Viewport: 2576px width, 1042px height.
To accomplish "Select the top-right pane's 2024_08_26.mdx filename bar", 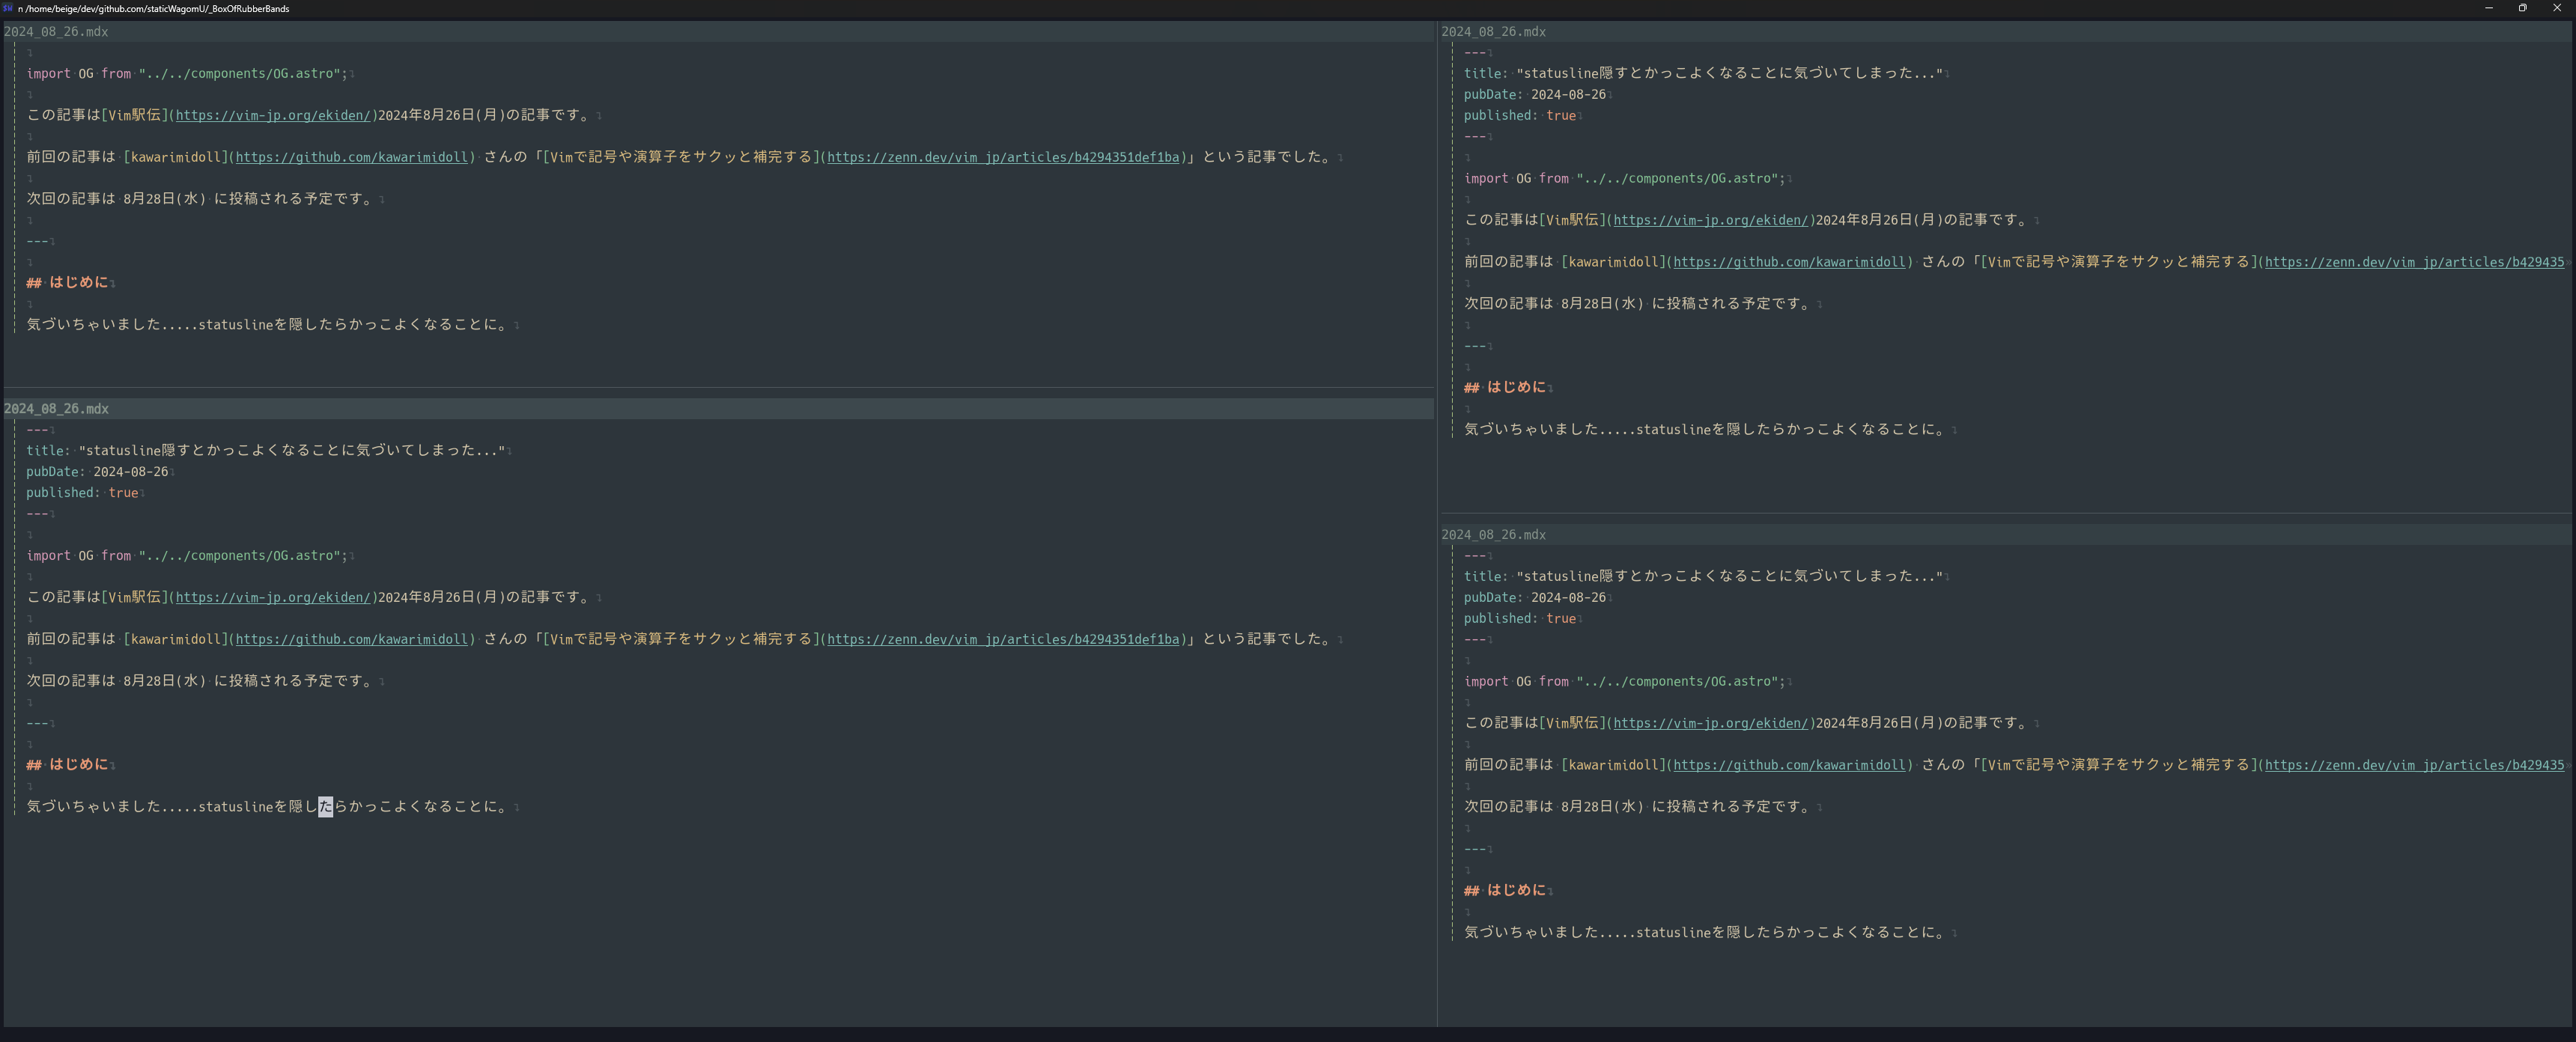I will pyautogui.click(x=1493, y=32).
